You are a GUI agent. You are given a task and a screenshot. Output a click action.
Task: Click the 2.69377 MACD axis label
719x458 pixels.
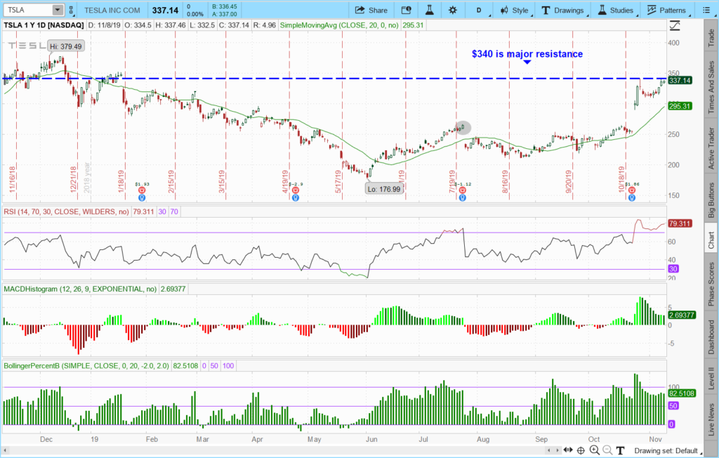pos(682,315)
